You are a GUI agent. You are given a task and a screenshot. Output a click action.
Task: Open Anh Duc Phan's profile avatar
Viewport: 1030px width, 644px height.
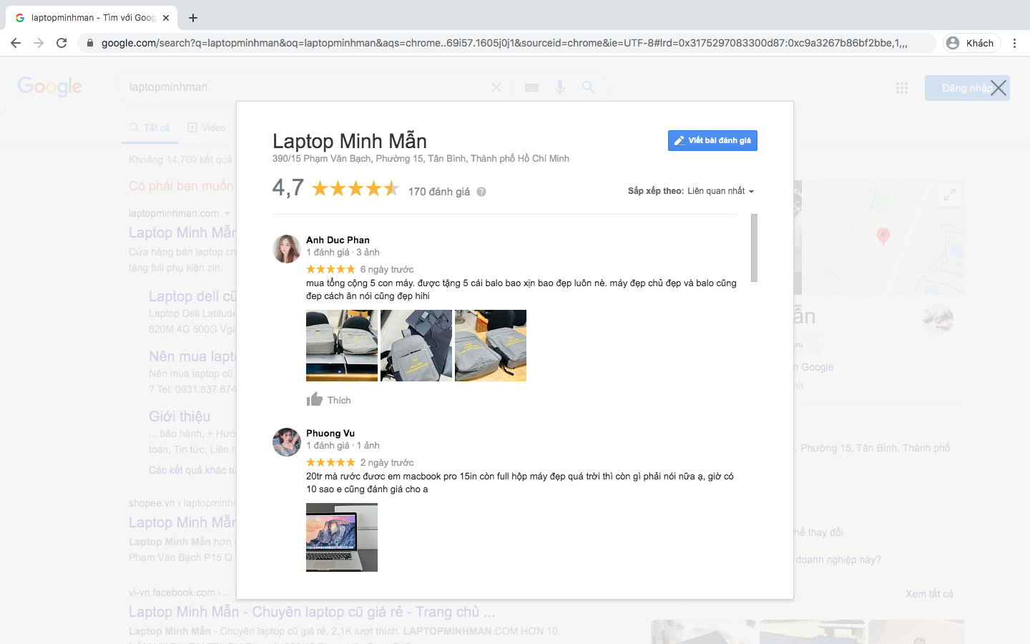click(x=286, y=249)
